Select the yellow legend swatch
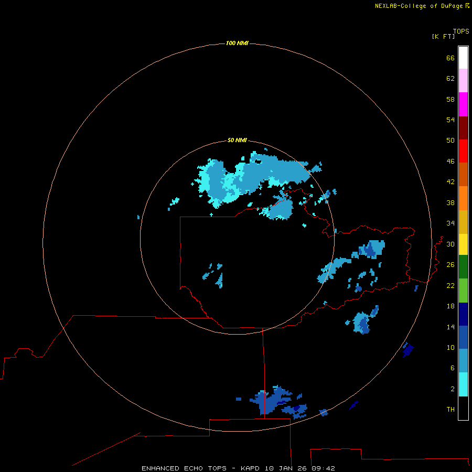The height and width of the screenshot is (472, 472). coord(463,244)
